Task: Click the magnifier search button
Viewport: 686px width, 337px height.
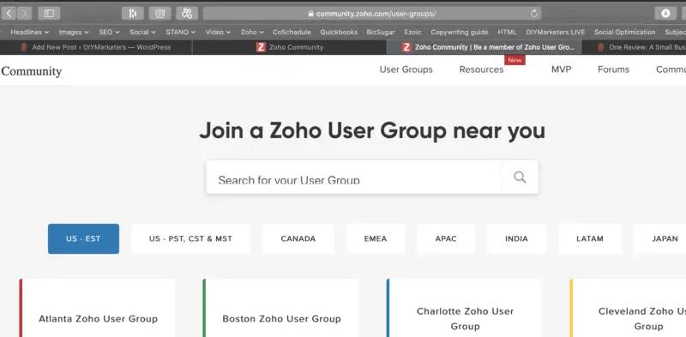Action: [520, 178]
